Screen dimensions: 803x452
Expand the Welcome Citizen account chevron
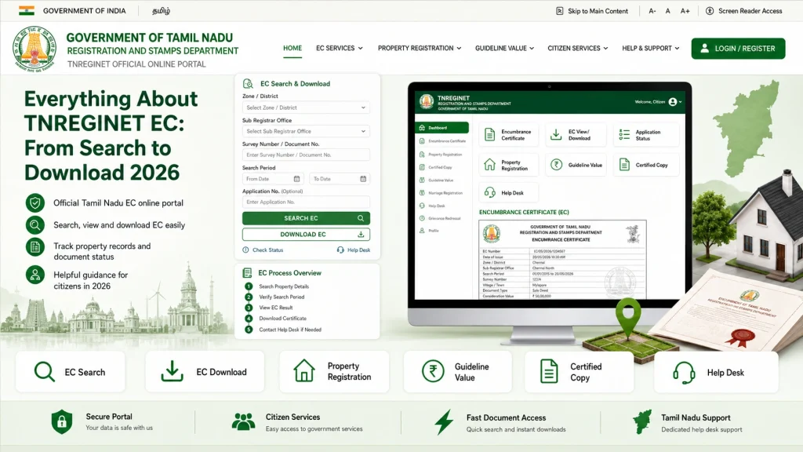680,102
